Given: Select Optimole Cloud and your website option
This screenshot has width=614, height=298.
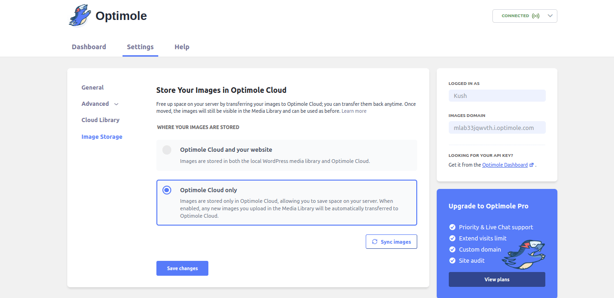Looking at the screenshot, I should click(167, 150).
